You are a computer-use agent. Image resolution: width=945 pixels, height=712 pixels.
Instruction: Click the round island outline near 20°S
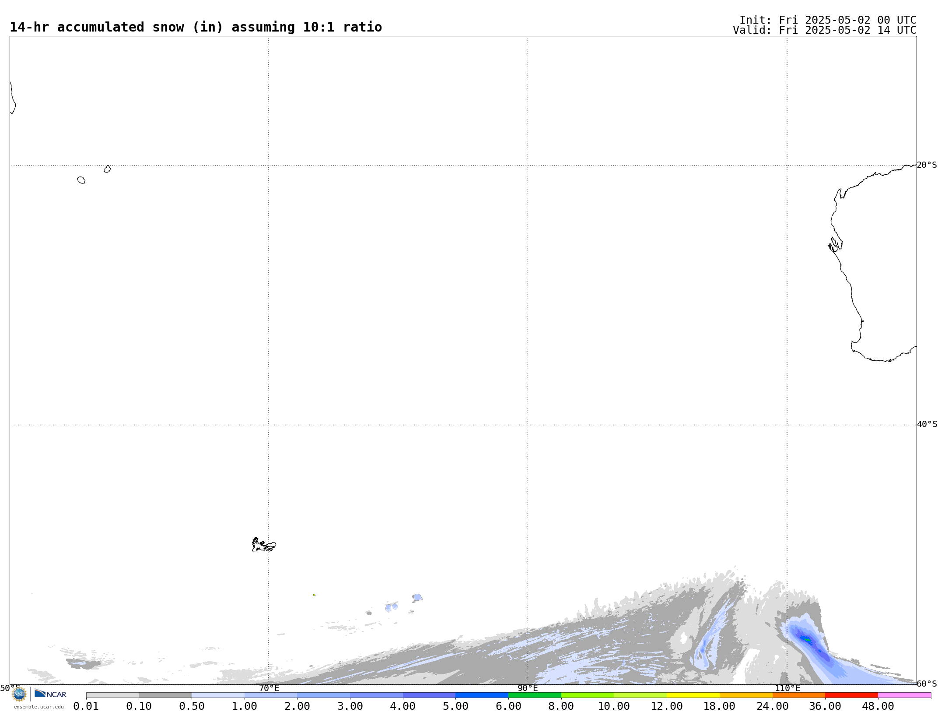pyautogui.click(x=81, y=180)
